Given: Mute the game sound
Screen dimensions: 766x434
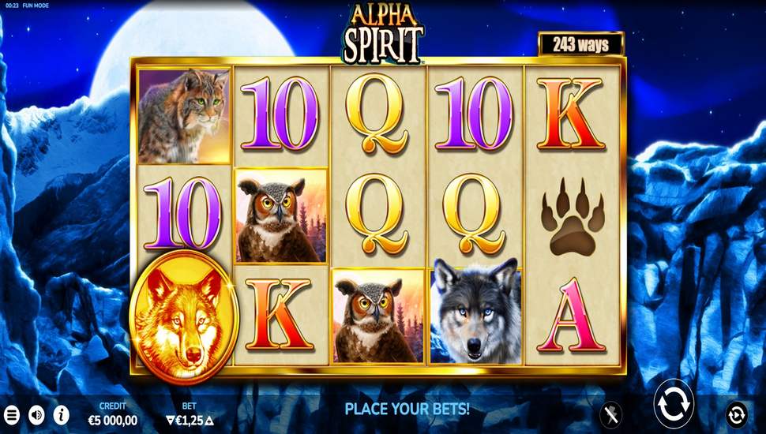Looking at the screenshot, I should pos(36,415).
